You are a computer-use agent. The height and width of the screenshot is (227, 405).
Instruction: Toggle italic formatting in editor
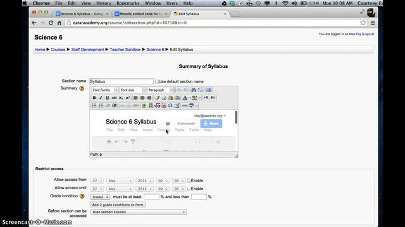(101, 98)
